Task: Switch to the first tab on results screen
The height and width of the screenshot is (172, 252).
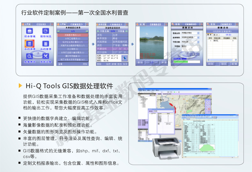Action: click(210, 35)
